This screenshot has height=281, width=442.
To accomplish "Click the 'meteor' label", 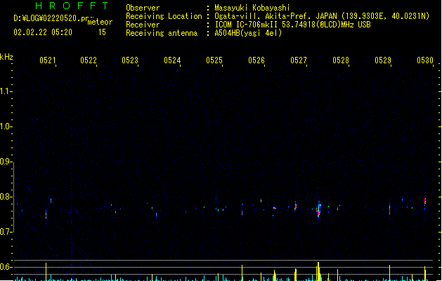I will [100, 22].
